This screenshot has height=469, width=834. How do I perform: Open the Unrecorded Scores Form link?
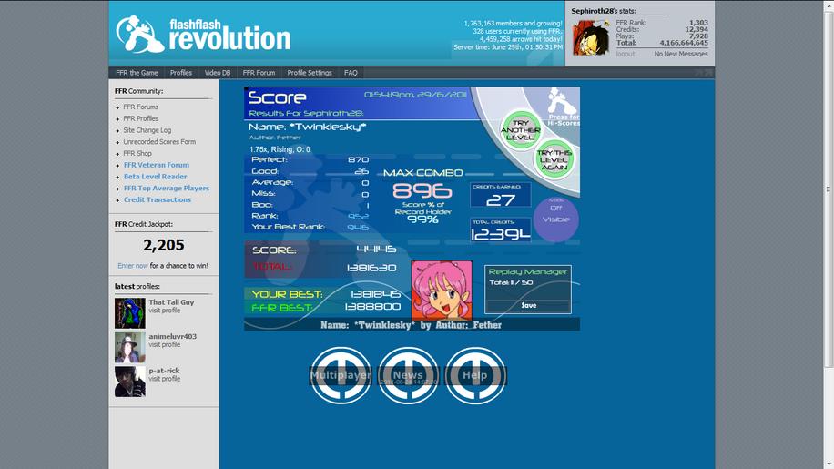(159, 142)
